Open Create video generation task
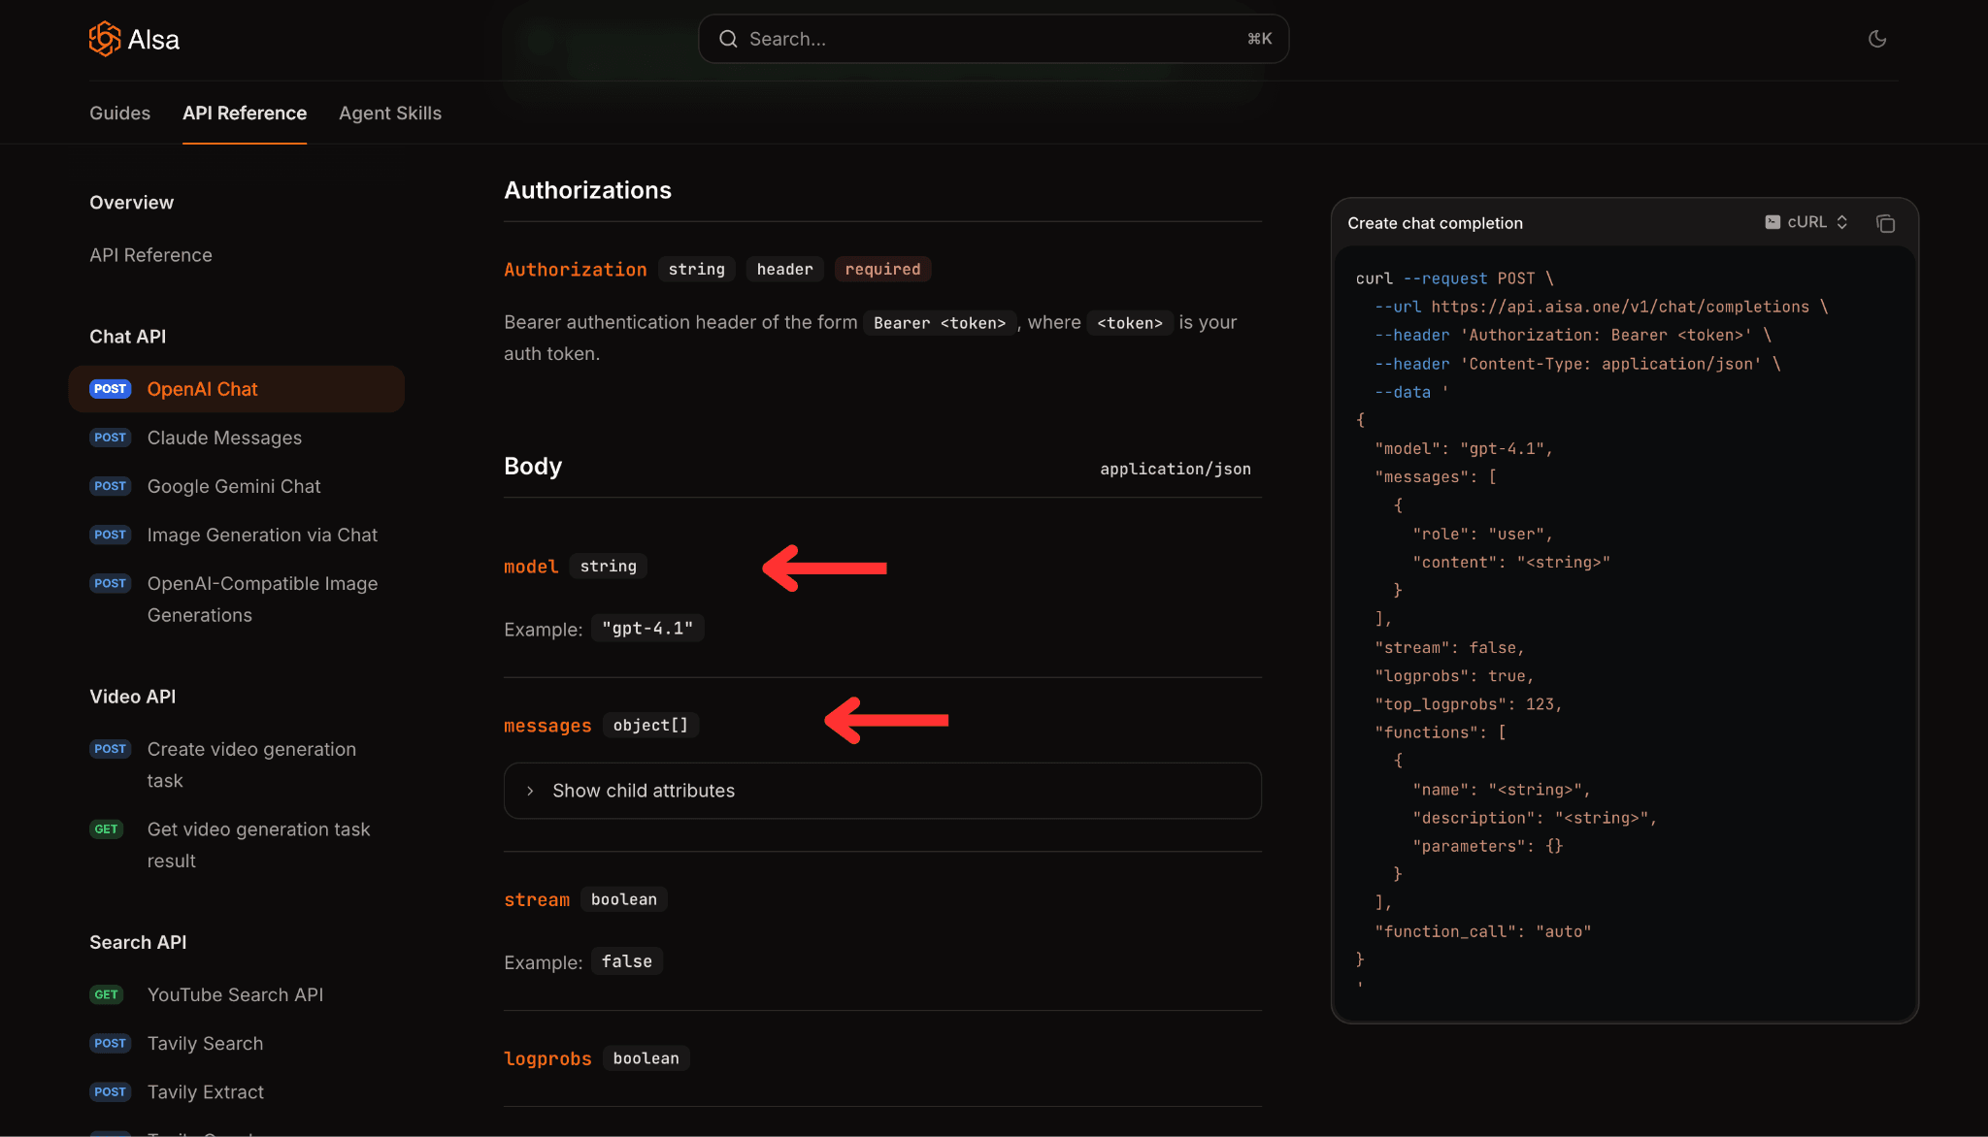 pyautogui.click(x=251, y=765)
